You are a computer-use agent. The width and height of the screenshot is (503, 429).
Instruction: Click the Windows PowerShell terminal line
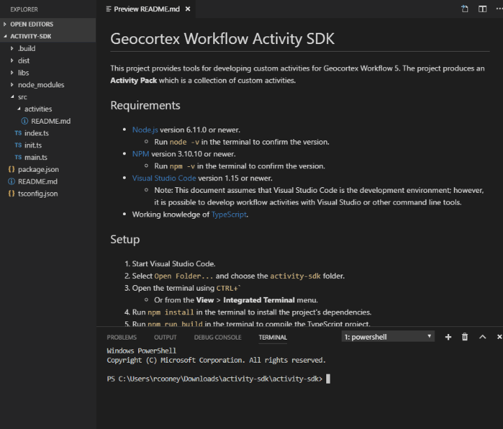(141, 351)
